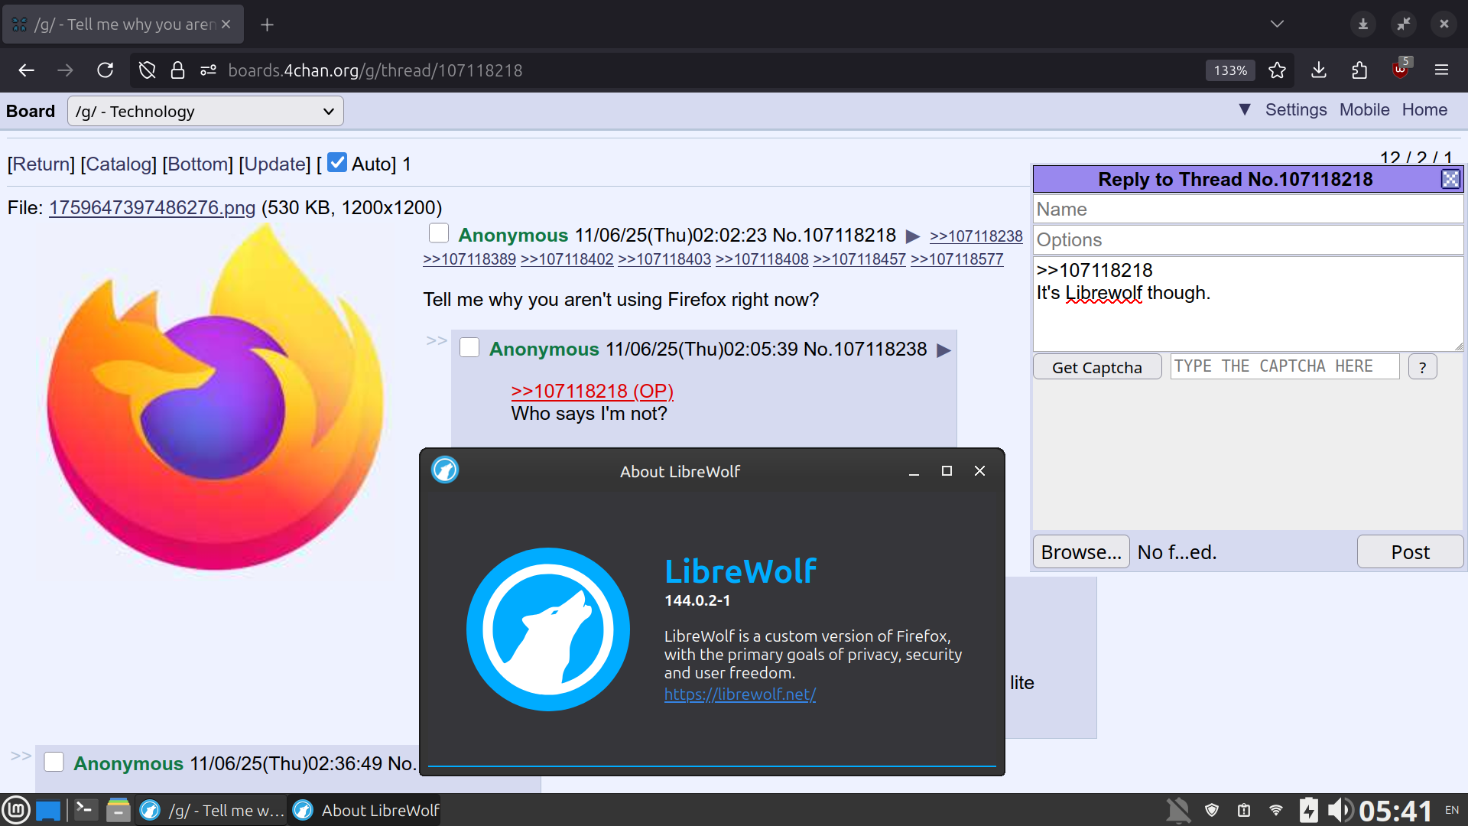Screen dimensions: 1468x826
Task: Open the terminal from the taskbar
Action: 86,809
